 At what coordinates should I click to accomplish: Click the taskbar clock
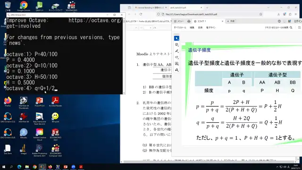pyautogui.click(x=295, y=167)
